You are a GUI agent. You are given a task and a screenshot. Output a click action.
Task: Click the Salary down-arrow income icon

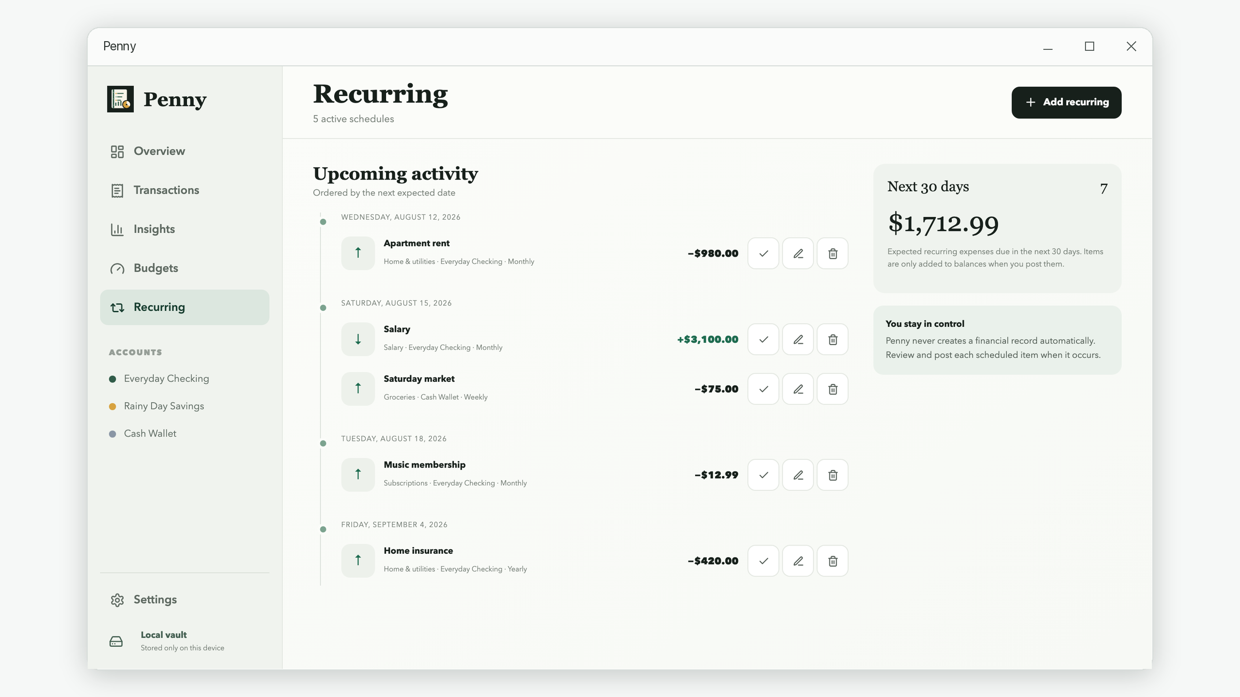pyautogui.click(x=358, y=339)
